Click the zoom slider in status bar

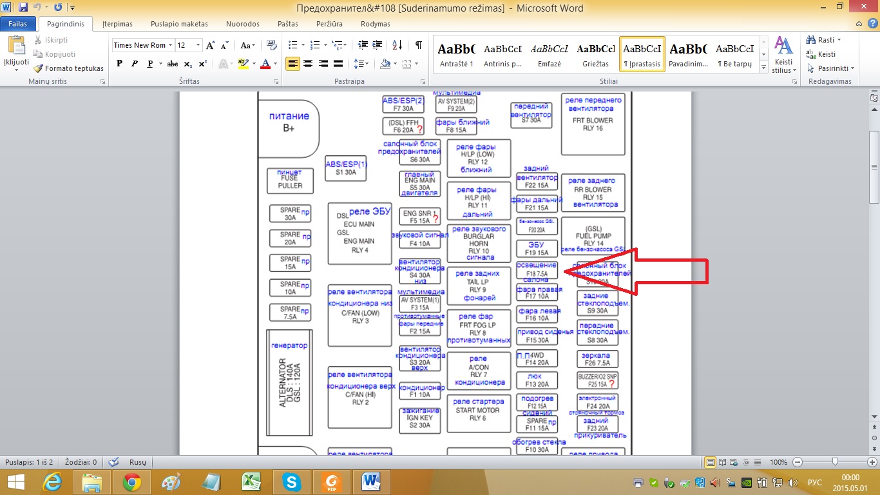point(835,462)
